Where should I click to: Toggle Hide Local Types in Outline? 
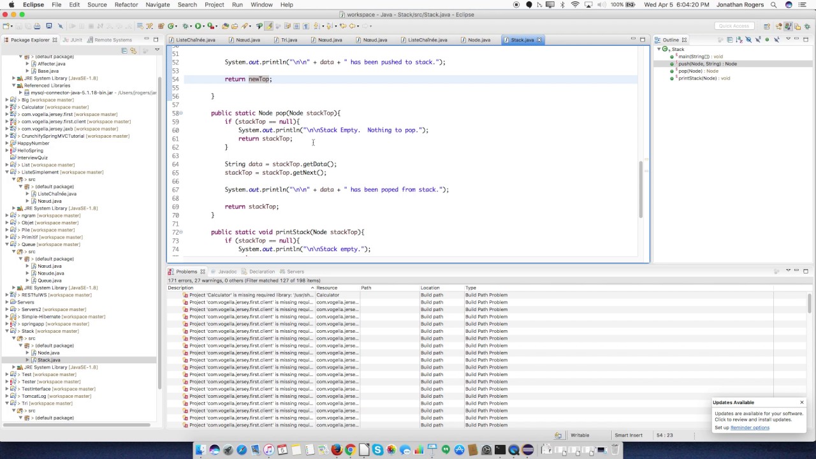tap(776, 40)
